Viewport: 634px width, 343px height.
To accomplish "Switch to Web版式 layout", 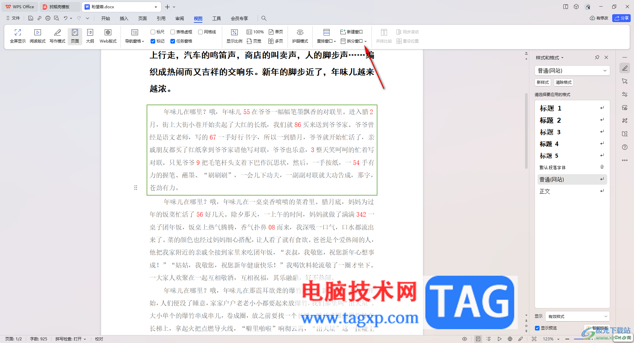I will pos(108,36).
